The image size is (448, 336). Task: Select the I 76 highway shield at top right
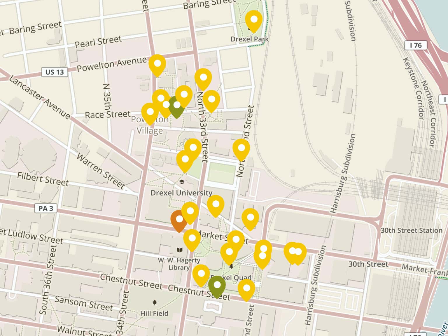click(x=416, y=45)
